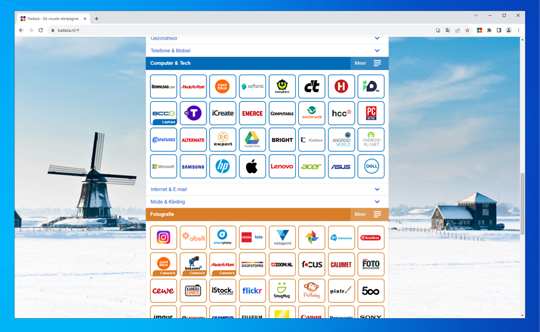
Task: Click Meer button in Computer & Tech header
Action: point(369,63)
